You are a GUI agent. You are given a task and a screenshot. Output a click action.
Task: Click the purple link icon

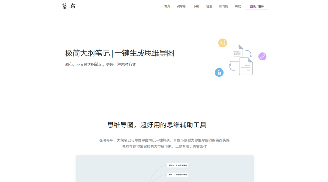coord(262,56)
